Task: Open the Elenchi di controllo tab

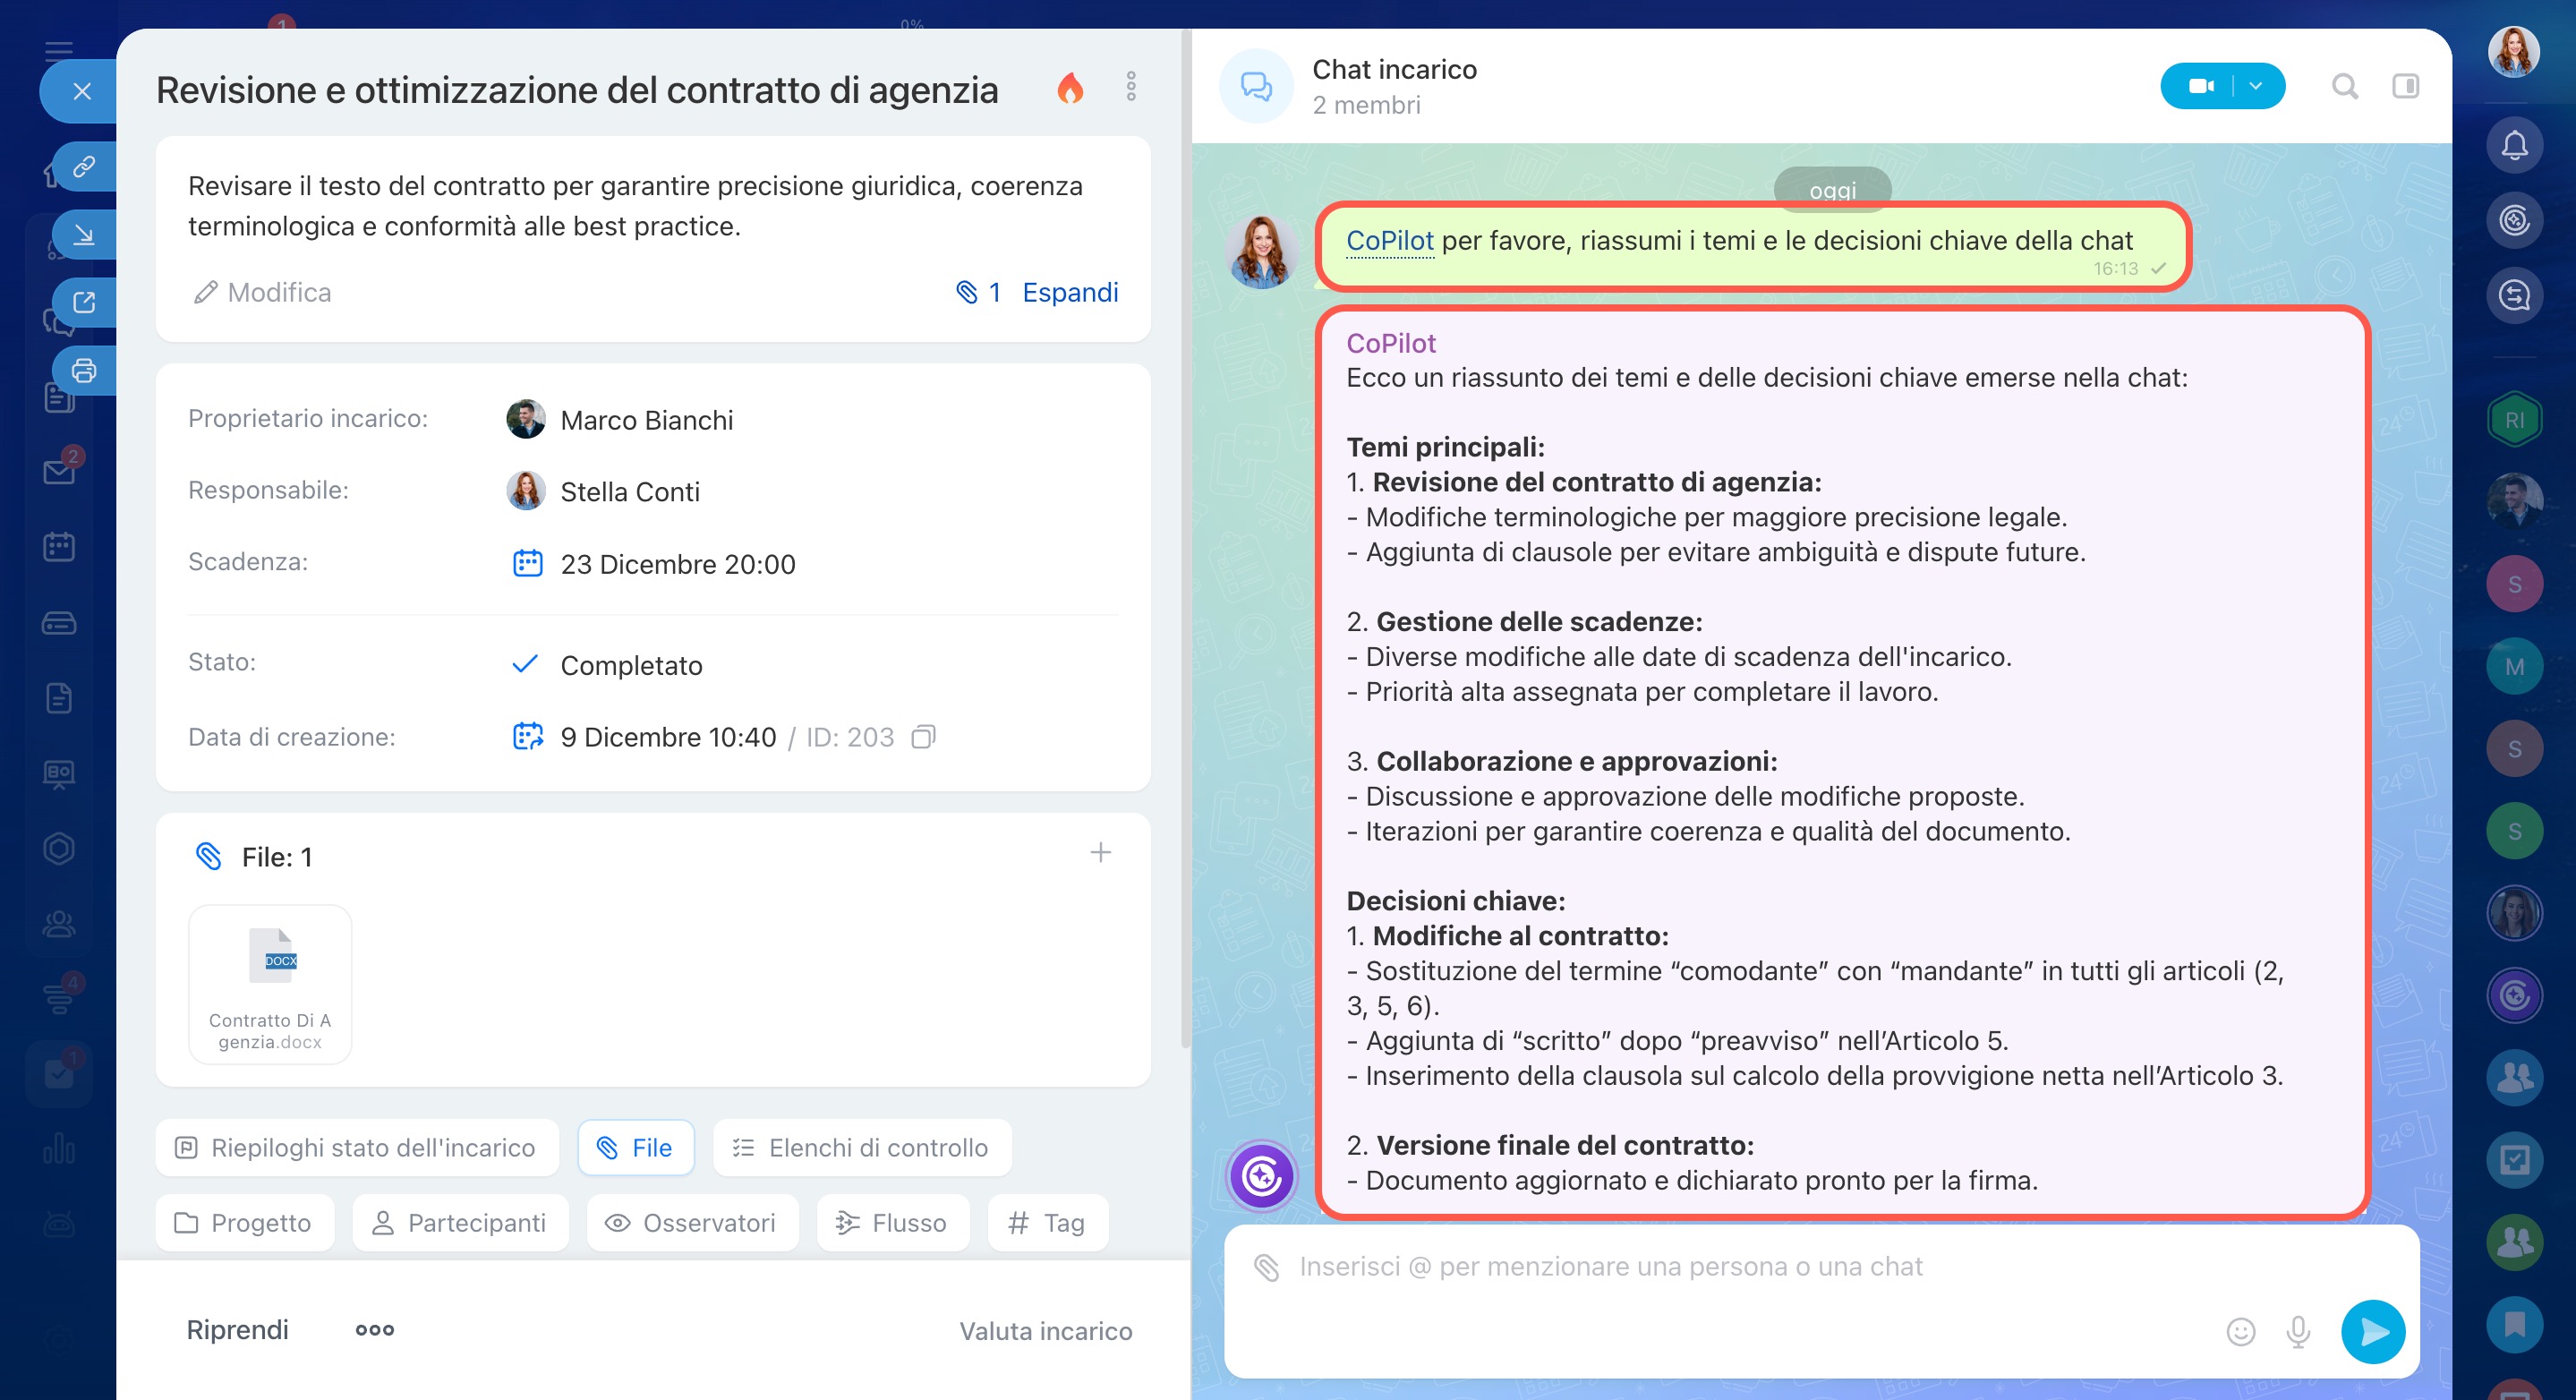Action: (x=861, y=1148)
